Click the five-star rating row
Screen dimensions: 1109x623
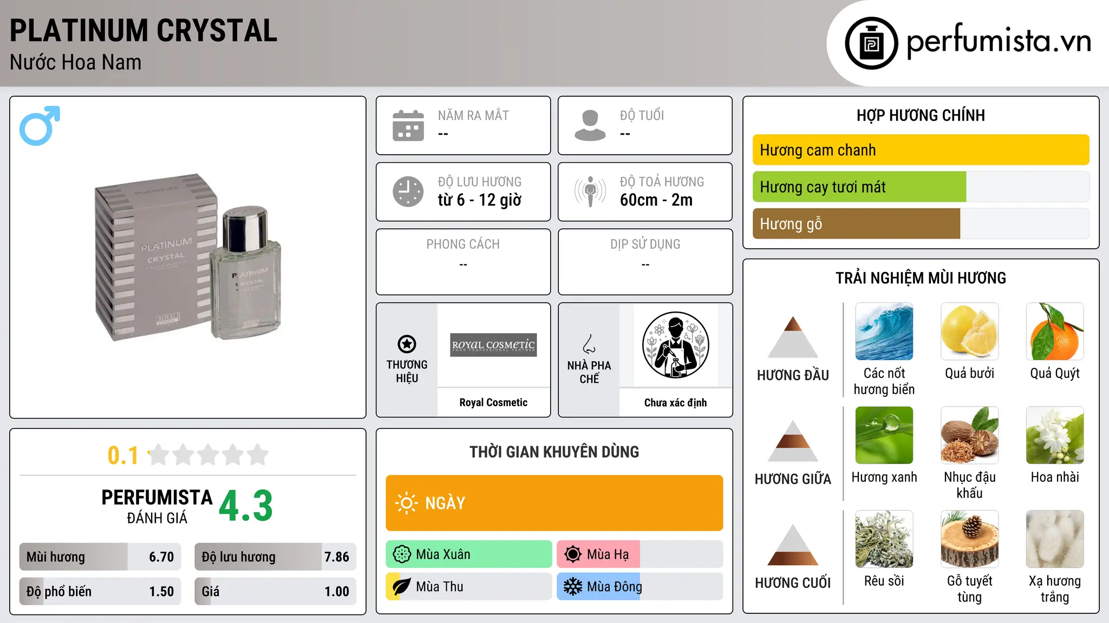tap(208, 455)
